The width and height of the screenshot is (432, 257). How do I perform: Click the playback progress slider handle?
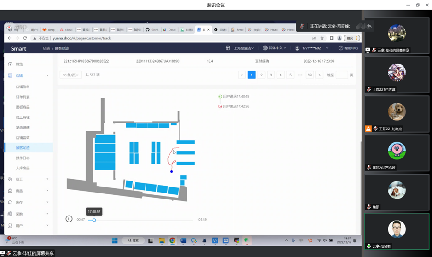pyautogui.click(x=94, y=220)
